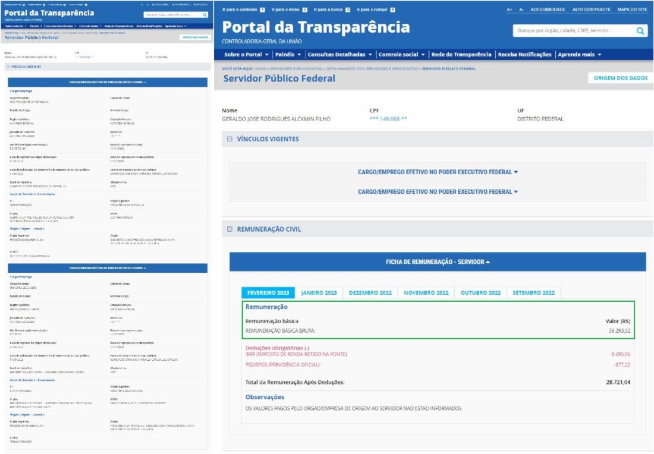The image size is (654, 454).
Task: Decrease font size with the A- control
Action: click(x=521, y=9)
